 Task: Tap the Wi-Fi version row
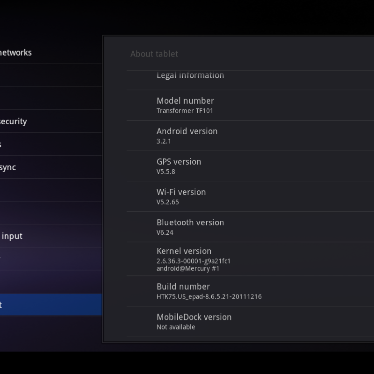pyautogui.click(x=181, y=196)
